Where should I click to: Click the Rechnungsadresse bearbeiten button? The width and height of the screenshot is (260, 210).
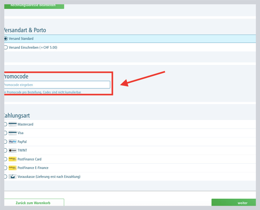pyautogui.click(x=34, y=6)
